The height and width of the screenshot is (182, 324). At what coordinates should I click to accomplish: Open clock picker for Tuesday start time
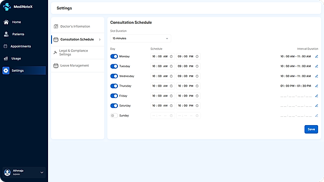pyautogui.click(x=171, y=66)
